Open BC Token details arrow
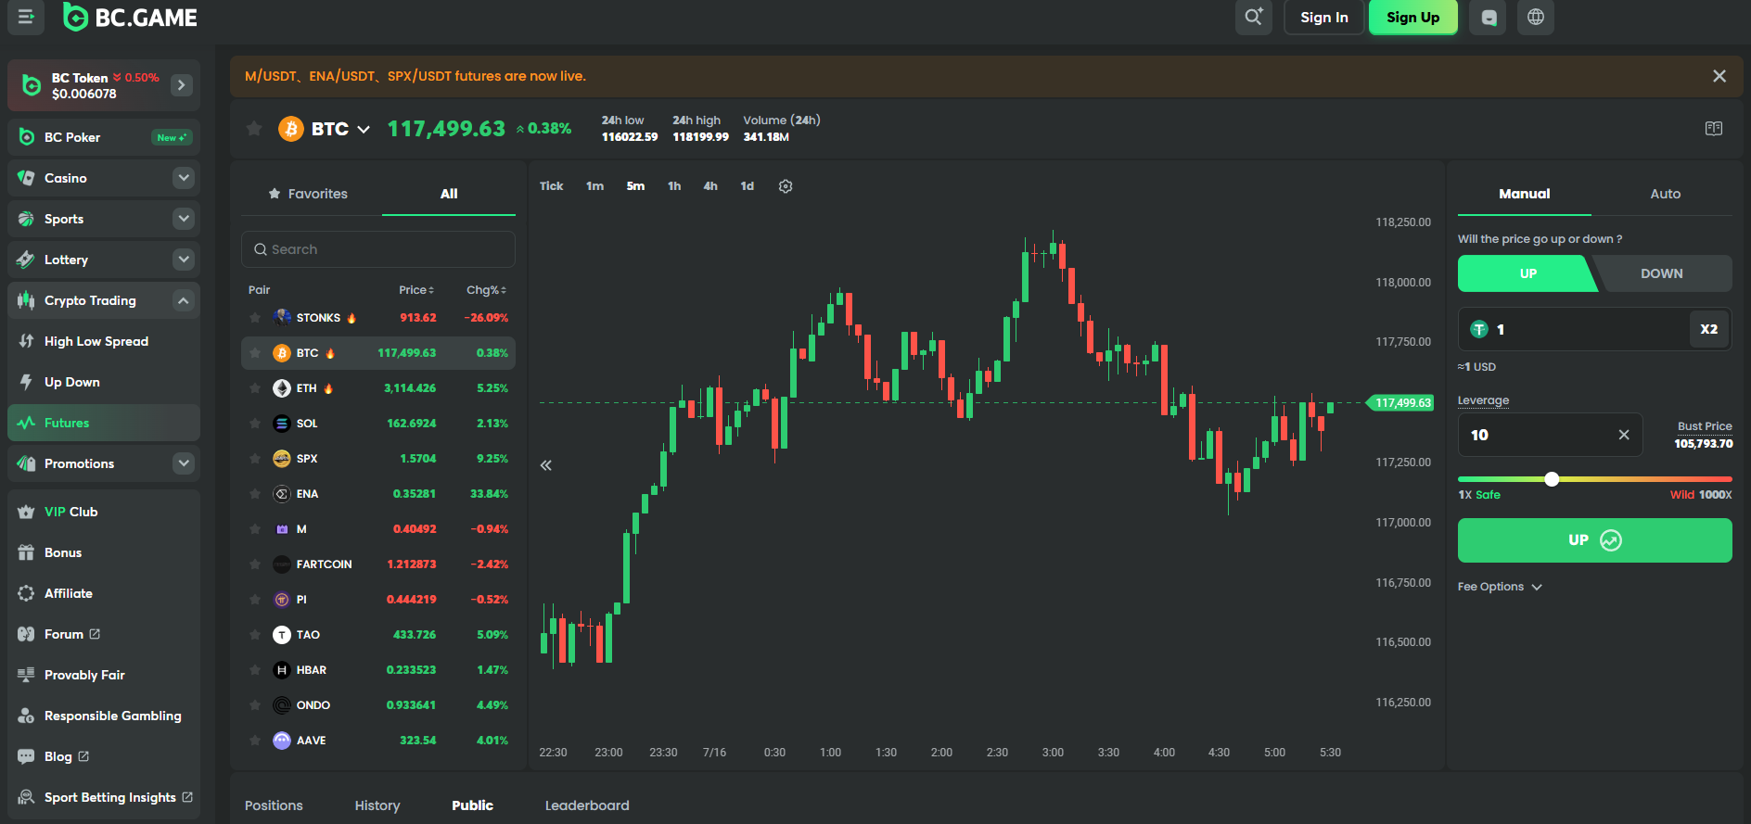The height and width of the screenshot is (824, 1751). click(182, 85)
